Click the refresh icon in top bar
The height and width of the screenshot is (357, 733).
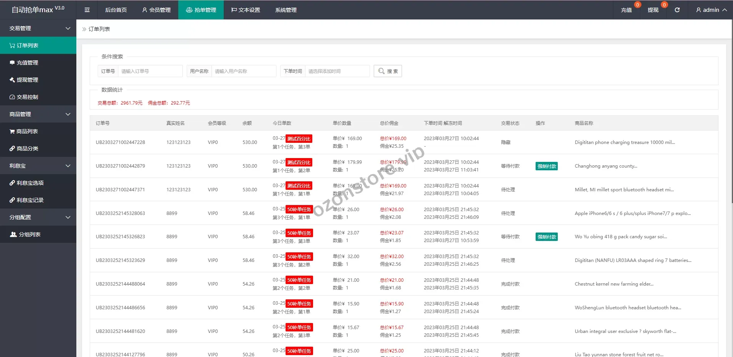tap(677, 10)
